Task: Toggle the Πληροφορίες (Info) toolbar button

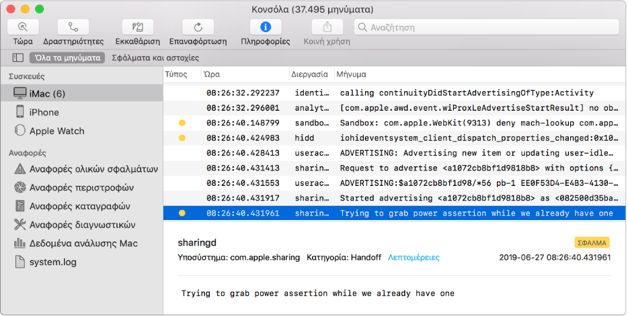Action: point(265,27)
